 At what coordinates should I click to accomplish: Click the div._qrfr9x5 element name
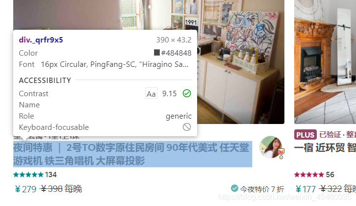41,40
